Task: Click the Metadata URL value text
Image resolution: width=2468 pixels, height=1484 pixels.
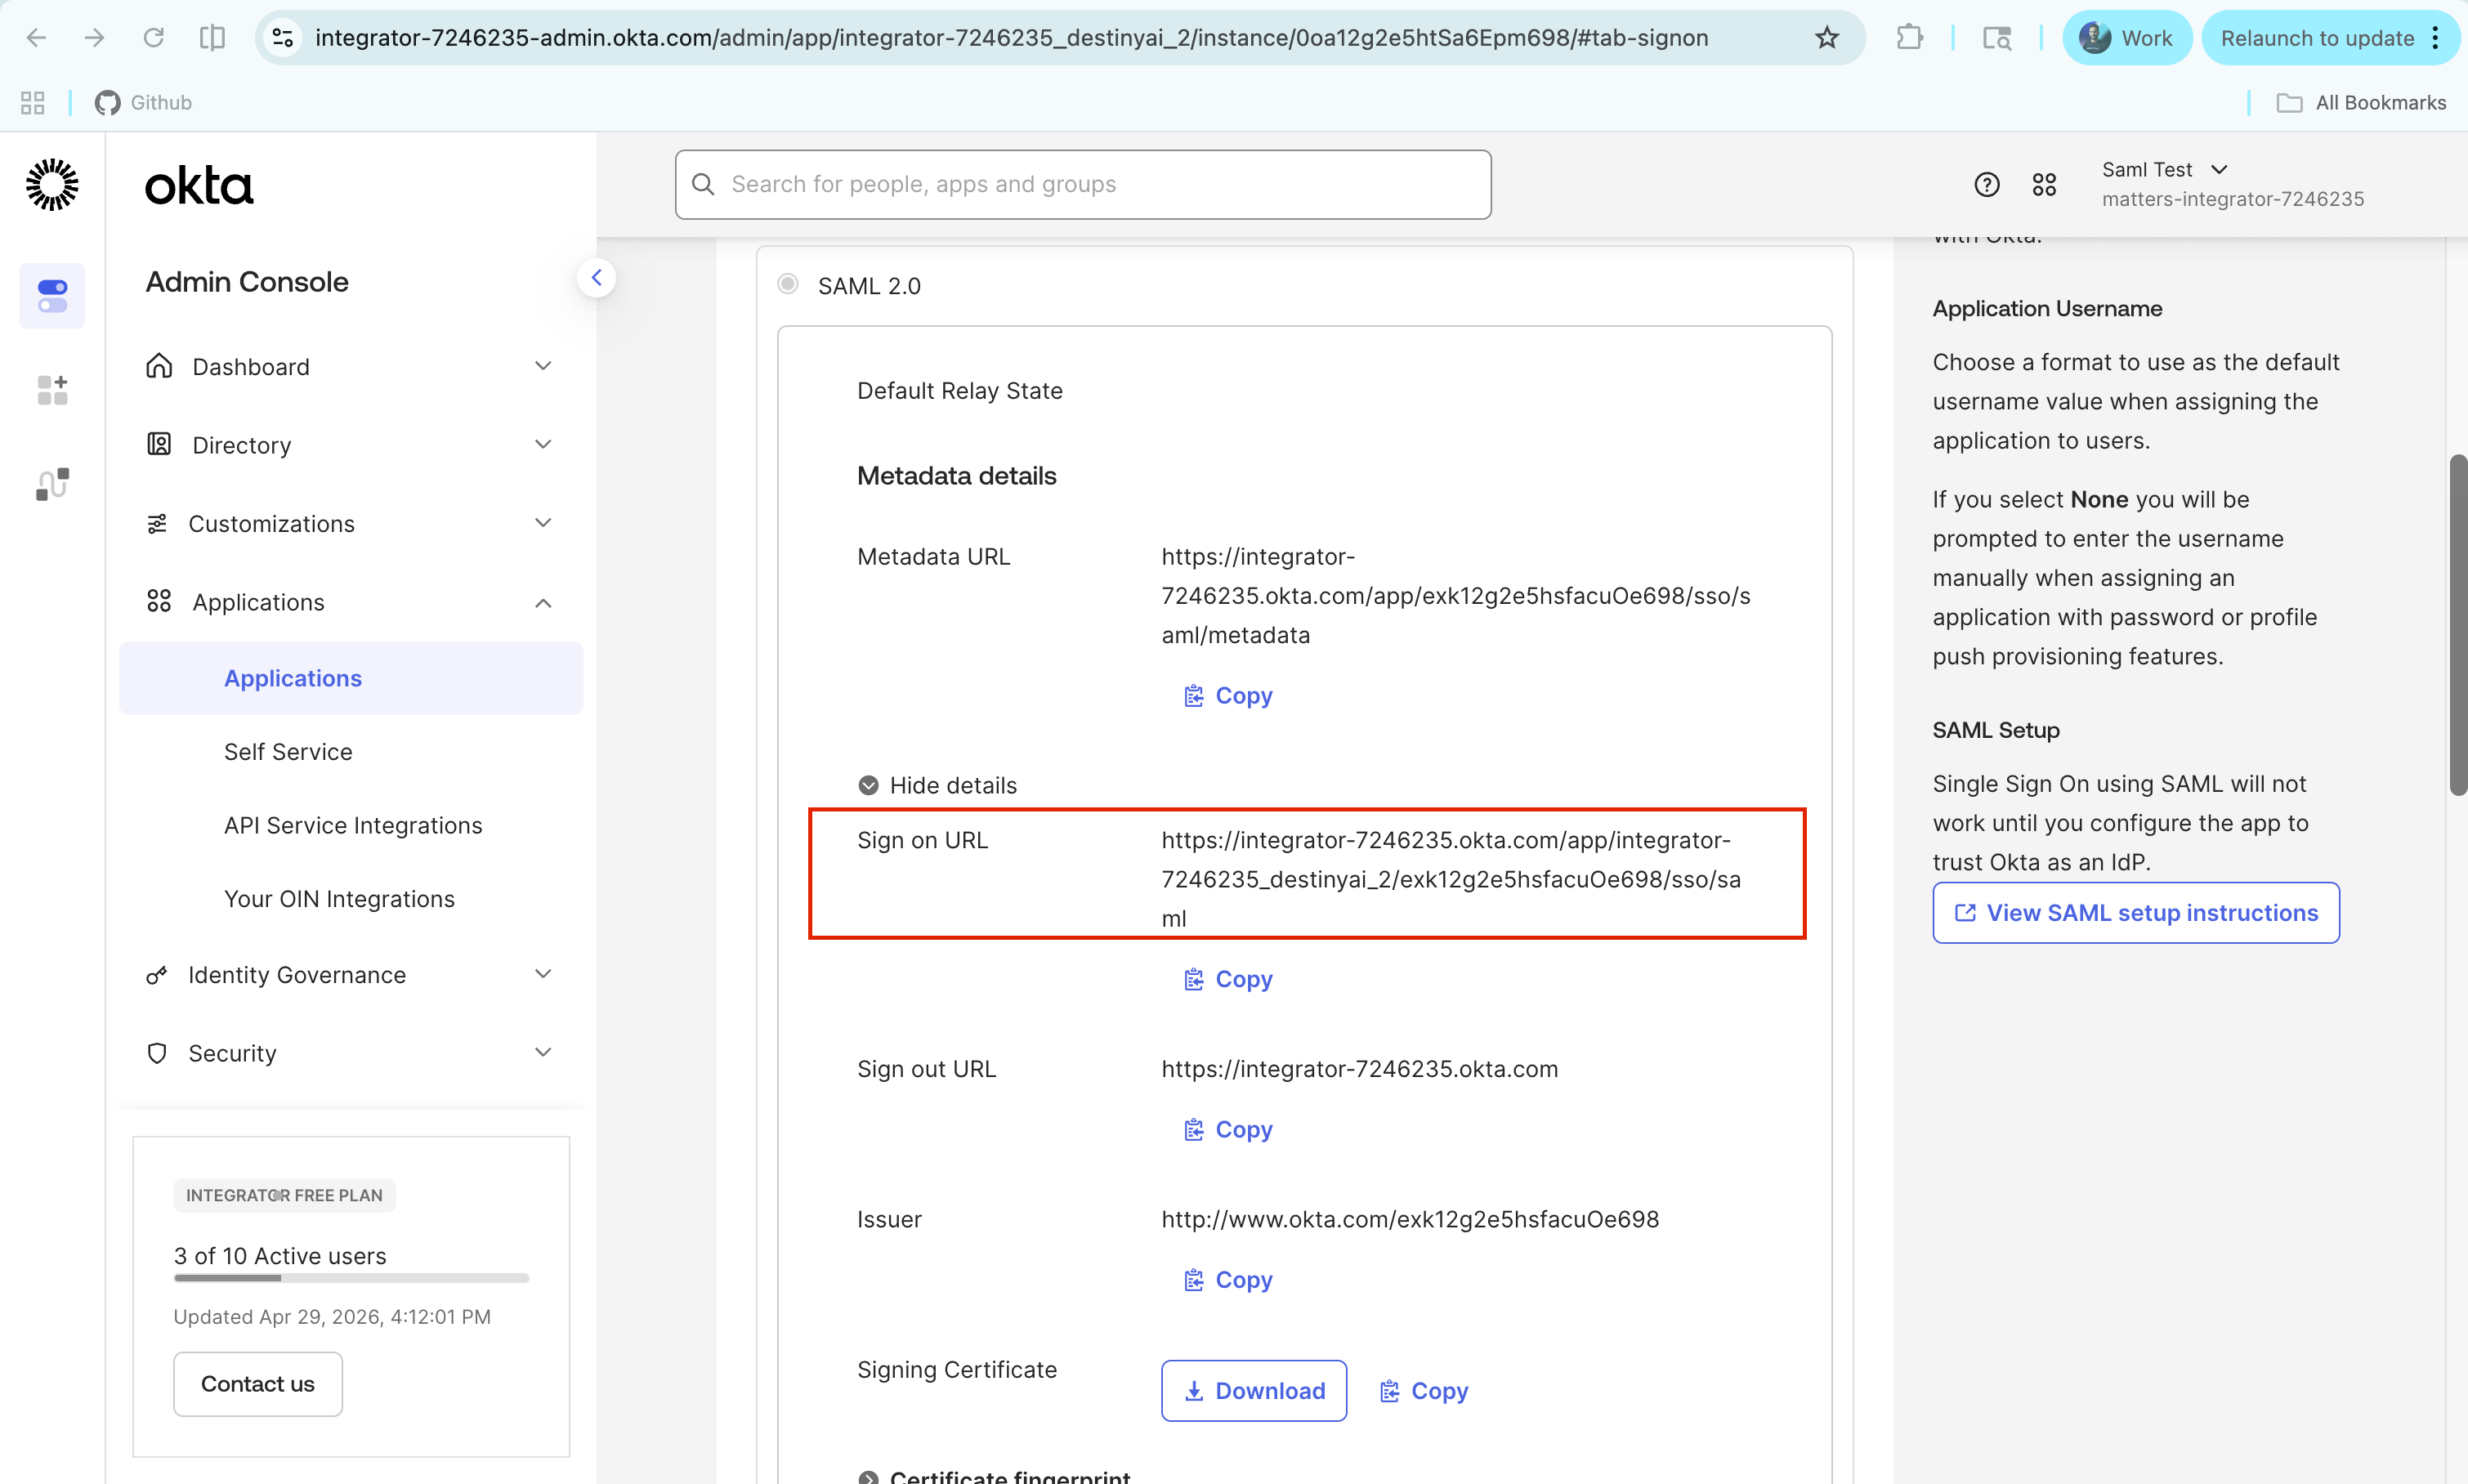Action: click(x=1456, y=596)
